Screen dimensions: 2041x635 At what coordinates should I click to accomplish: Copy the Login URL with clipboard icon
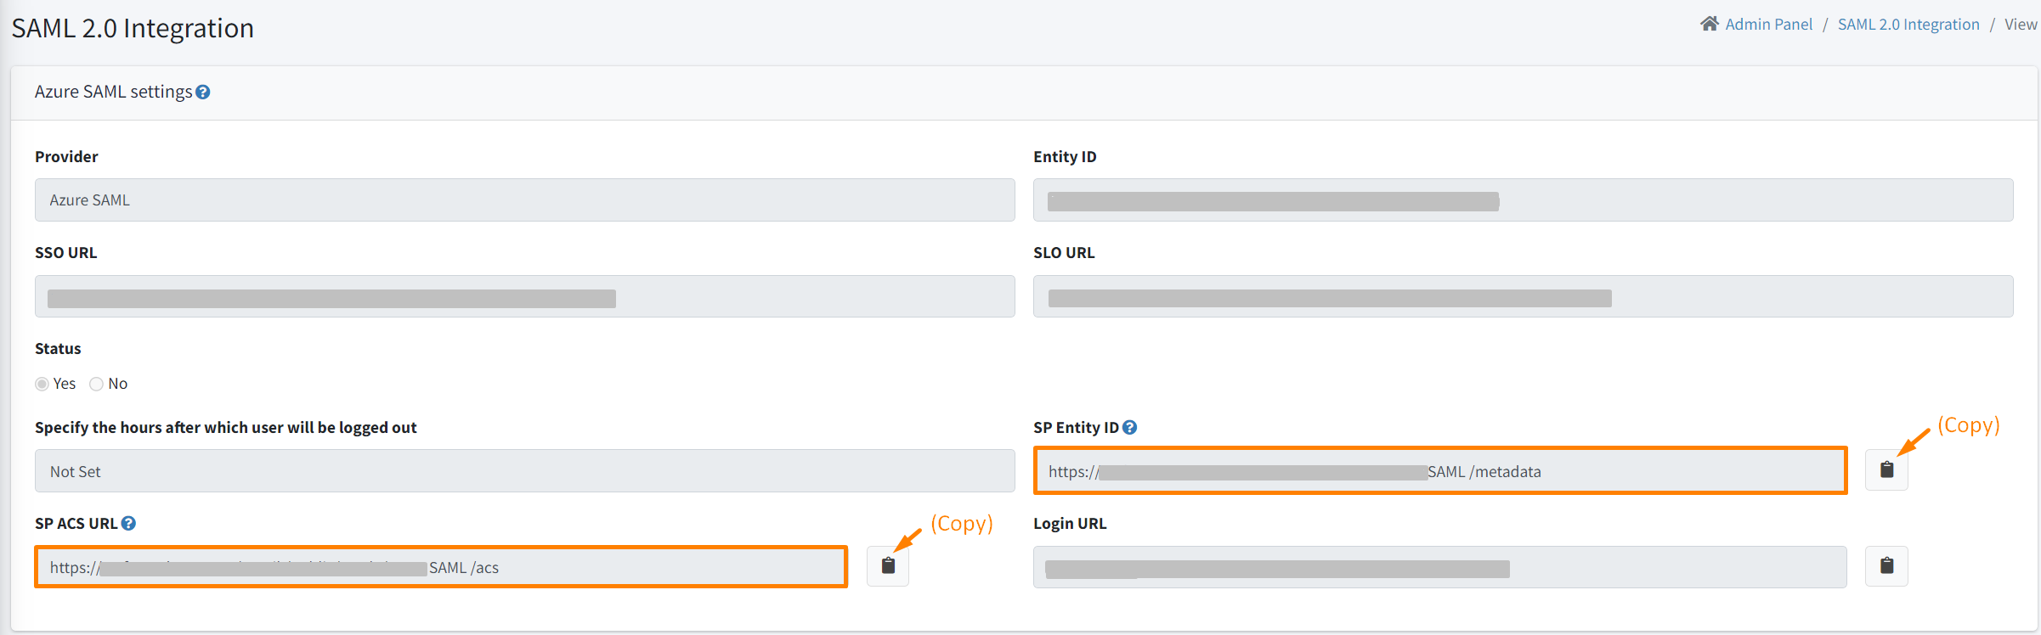pyautogui.click(x=1886, y=566)
